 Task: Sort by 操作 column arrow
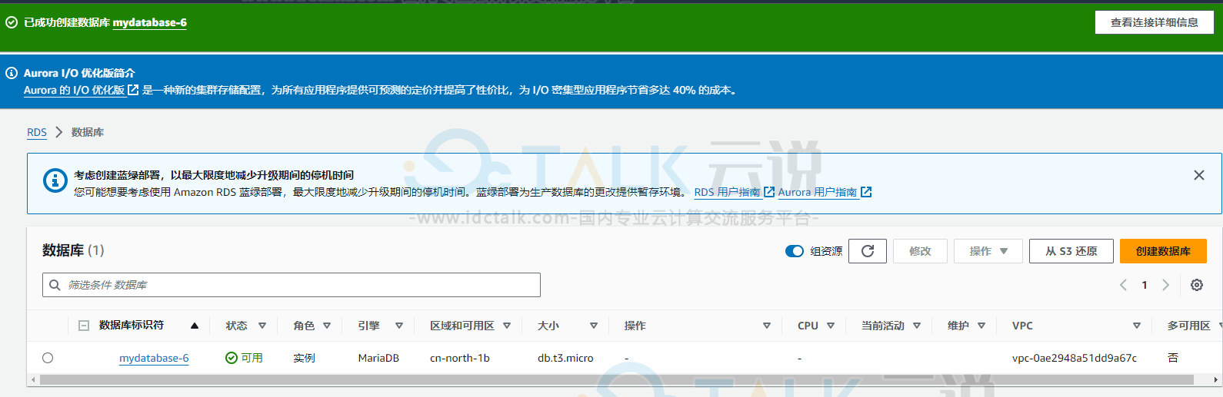tap(767, 326)
